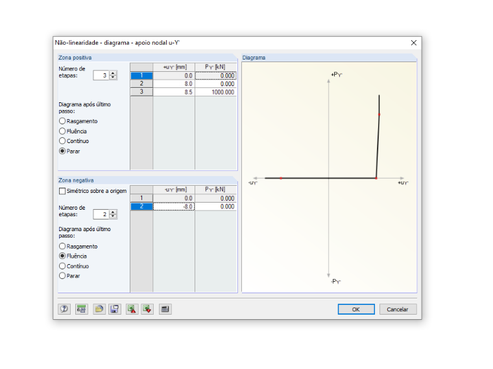The width and height of the screenshot is (493, 369).
Task: Click -uY' [mm] column header in Zona negativa
Action: tap(174, 190)
